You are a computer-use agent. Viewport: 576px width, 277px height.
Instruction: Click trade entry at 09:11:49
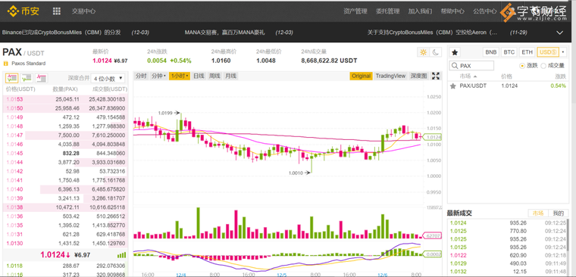pyautogui.click(x=508, y=263)
